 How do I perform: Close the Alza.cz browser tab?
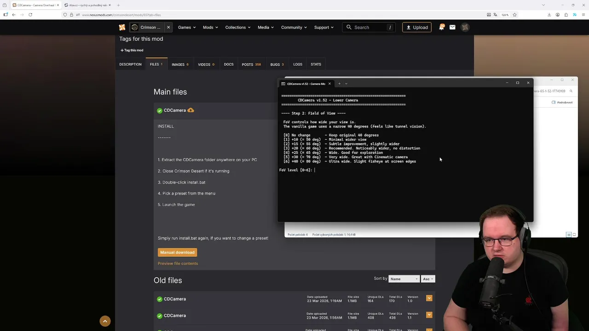tap(110, 5)
